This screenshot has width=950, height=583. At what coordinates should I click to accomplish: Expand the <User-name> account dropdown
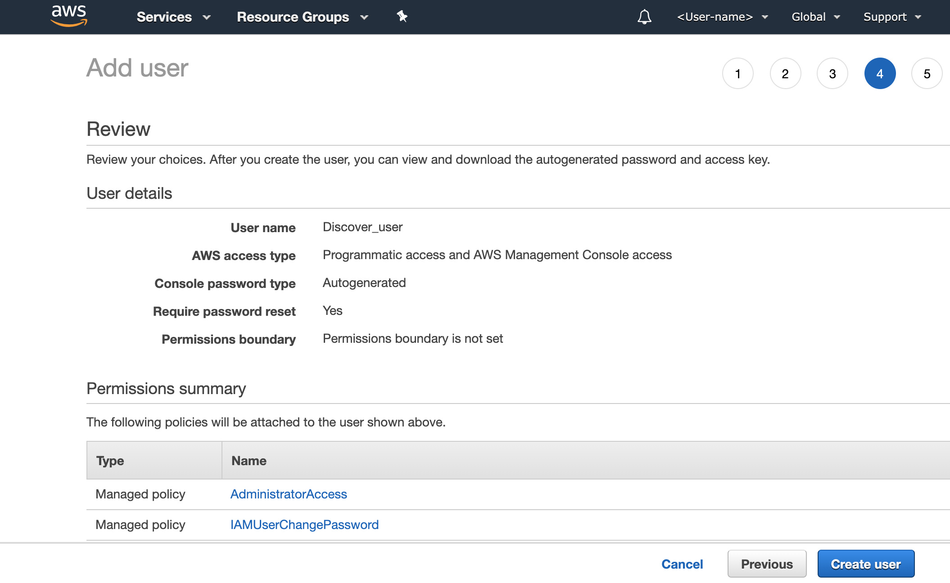(722, 17)
